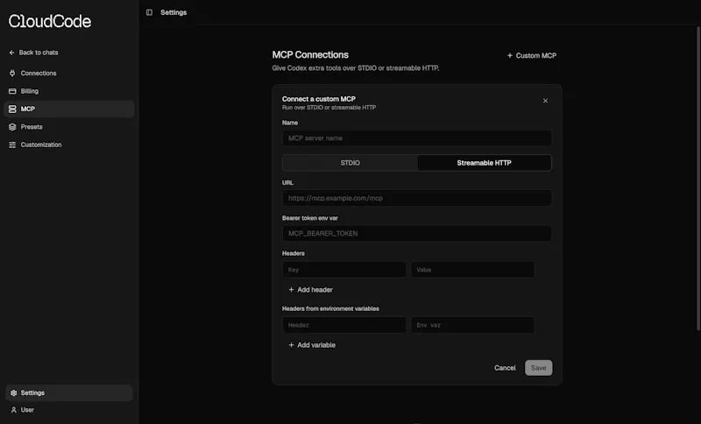Click the 'Headers from environment variables' label
Image resolution: width=701 pixels, height=424 pixels.
330,308
